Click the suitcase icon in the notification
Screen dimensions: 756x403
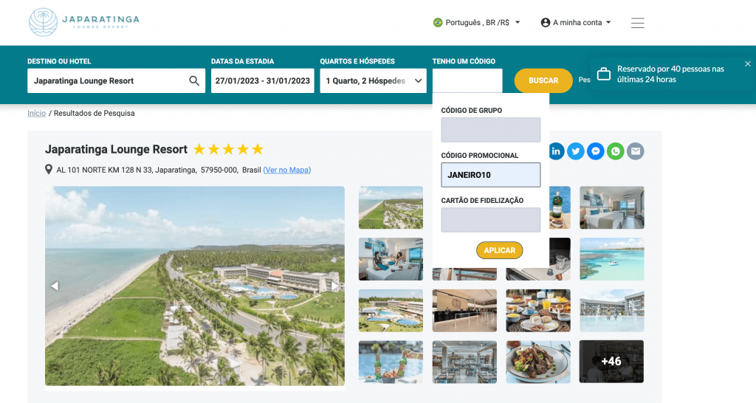(x=604, y=75)
